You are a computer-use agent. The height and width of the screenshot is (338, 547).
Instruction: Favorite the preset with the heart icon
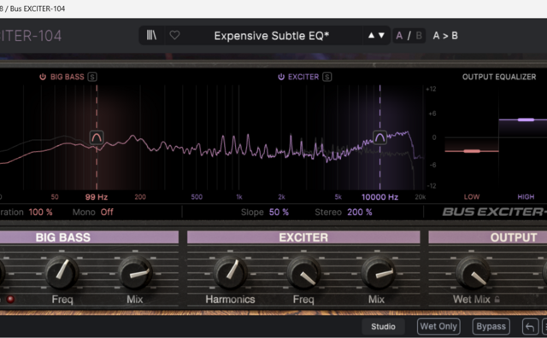(174, 35)
